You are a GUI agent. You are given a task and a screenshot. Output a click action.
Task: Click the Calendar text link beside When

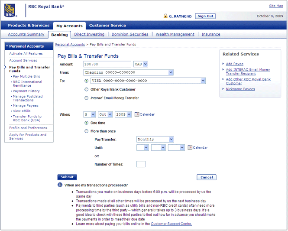click(x=147, y=114)
